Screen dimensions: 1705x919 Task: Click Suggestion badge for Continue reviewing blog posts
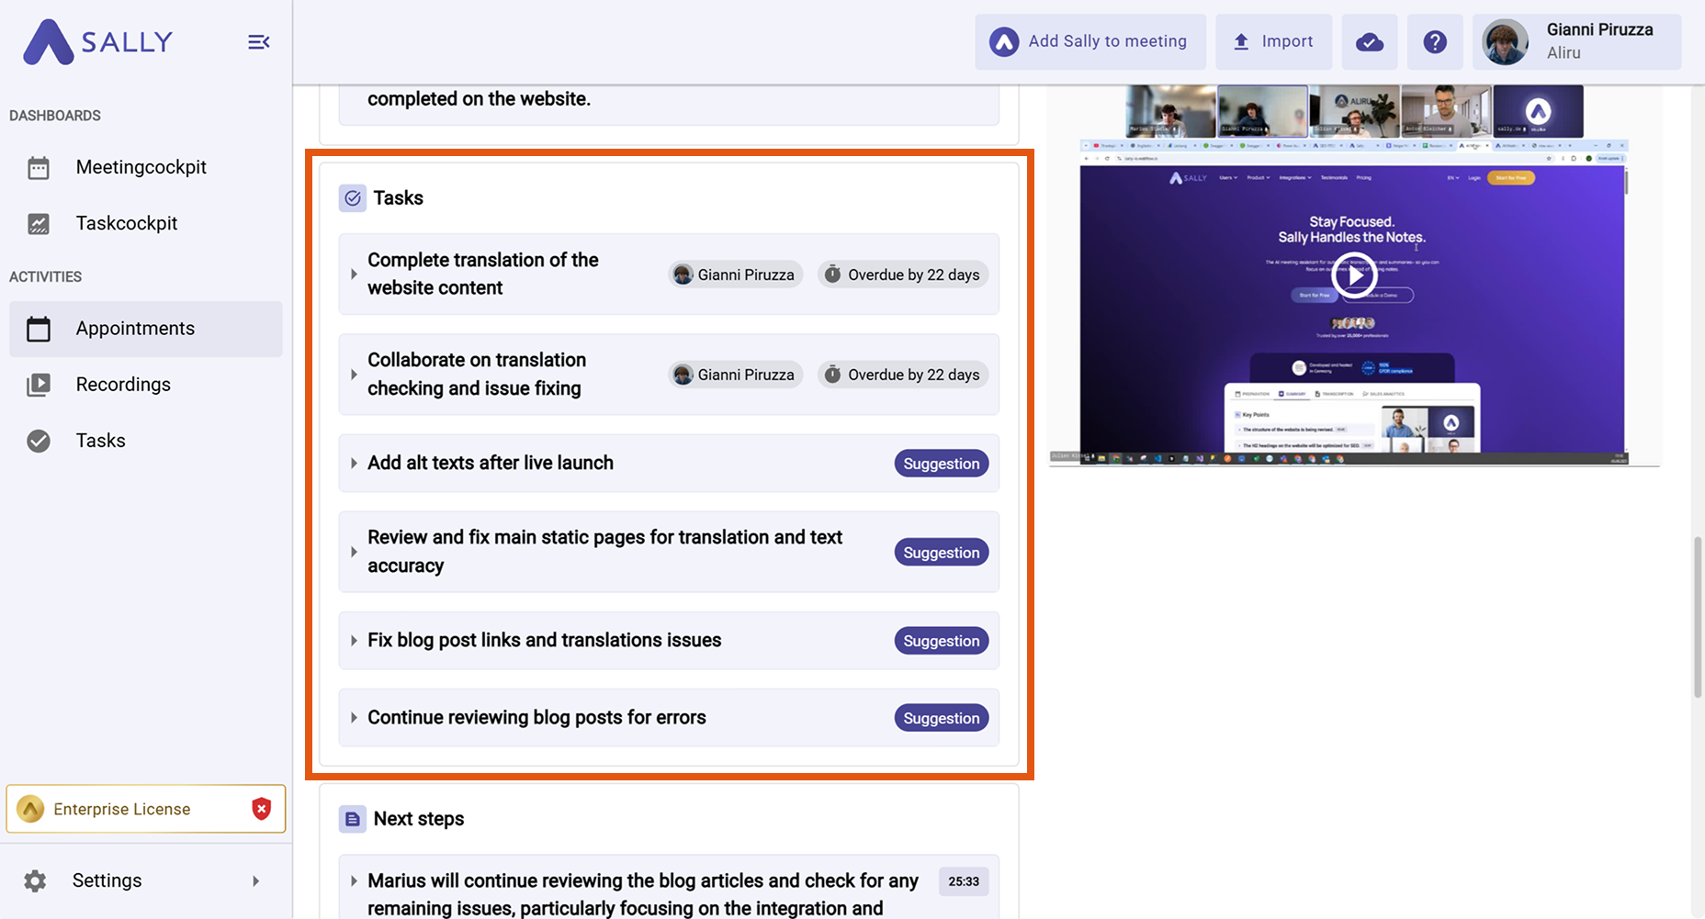pyautogui.click(x=942, y=718)
